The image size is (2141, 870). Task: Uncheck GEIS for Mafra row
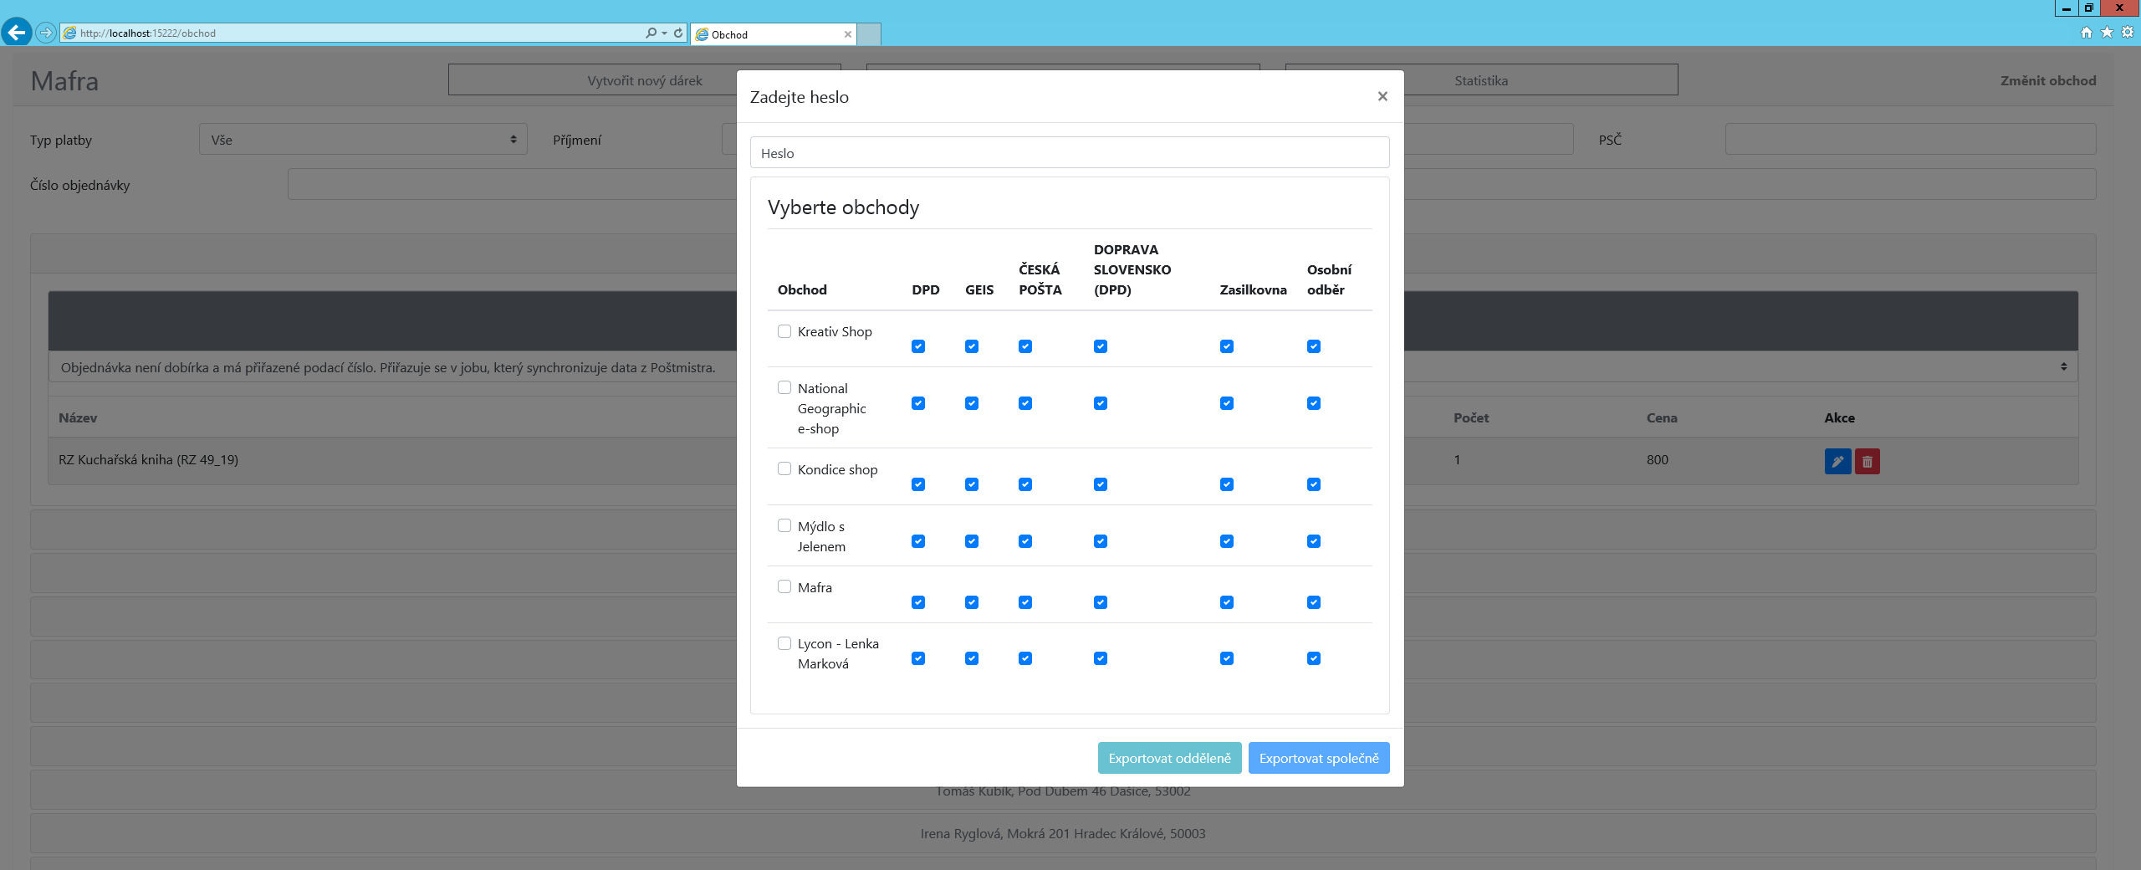pos(972,602)
